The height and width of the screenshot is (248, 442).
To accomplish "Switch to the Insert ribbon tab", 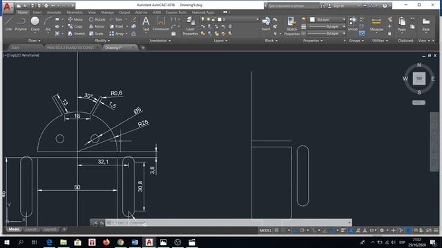I will pos(37,12).
